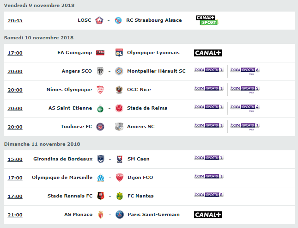The height and width of the screenshot is (228, 298).
Task: Select the AS Saint-Etienne team name
Action: (70, 108)
